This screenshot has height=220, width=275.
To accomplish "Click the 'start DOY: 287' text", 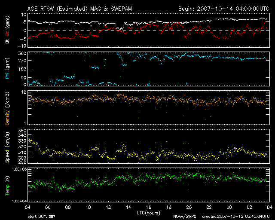I will 41,217.
